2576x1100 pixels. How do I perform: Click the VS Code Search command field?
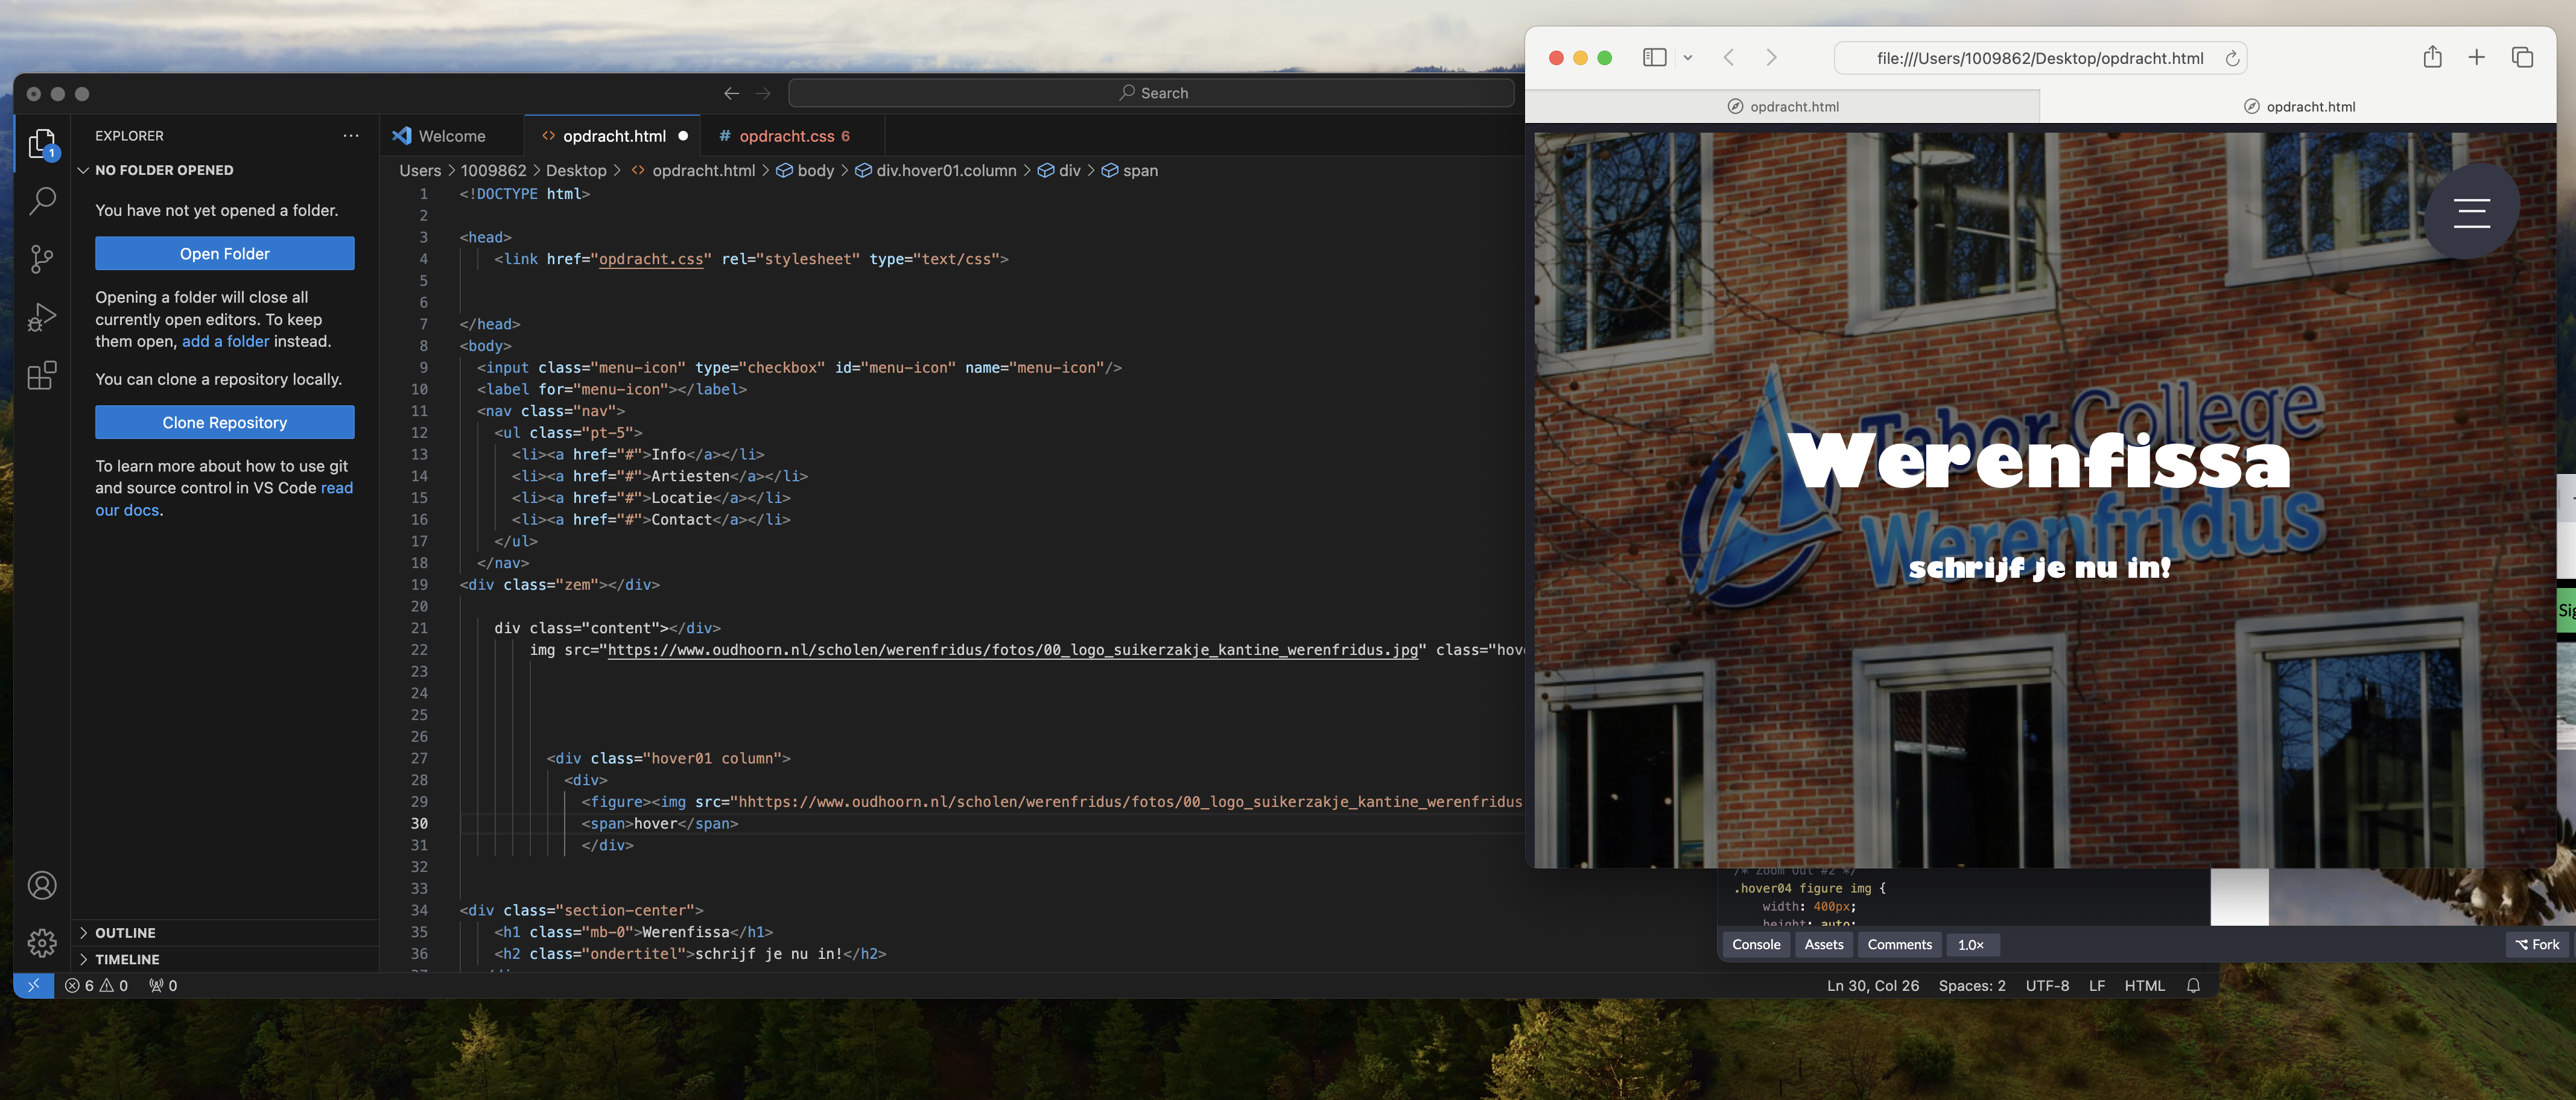[x=1151, y=93]
